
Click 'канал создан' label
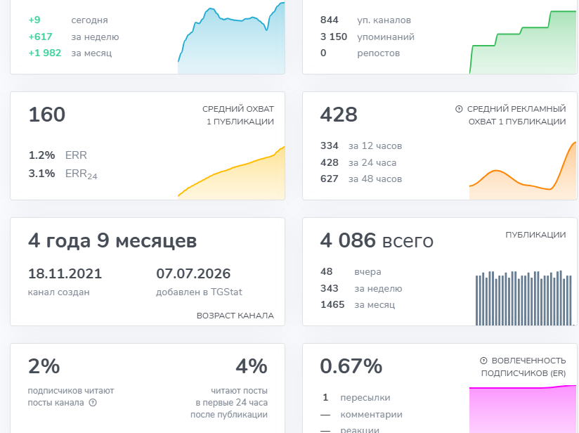click(x=59, y=292)
